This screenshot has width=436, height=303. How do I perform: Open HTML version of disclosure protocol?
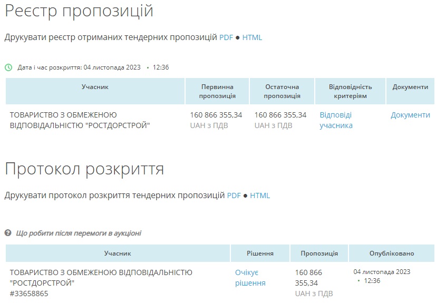(260, 196)
